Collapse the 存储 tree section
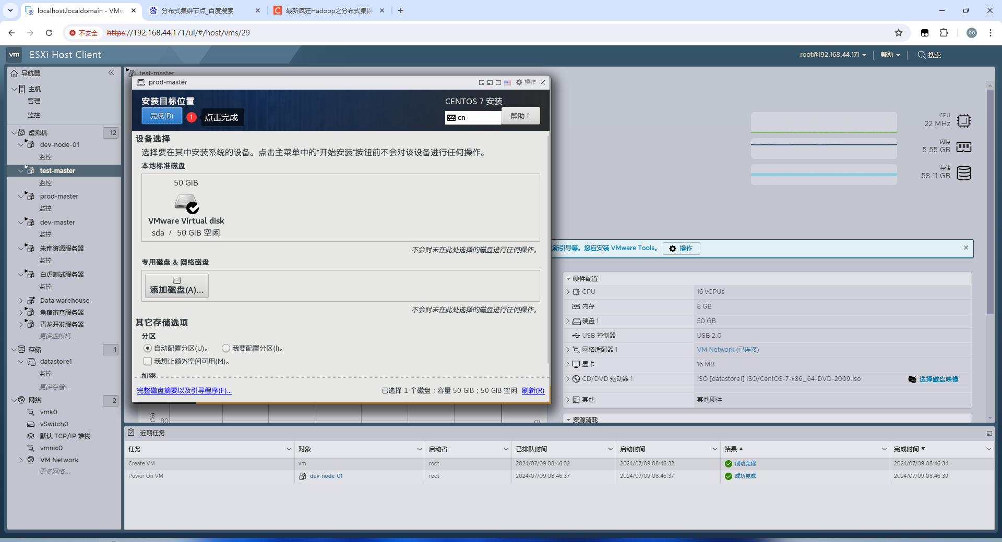 (x=14, y=350)
